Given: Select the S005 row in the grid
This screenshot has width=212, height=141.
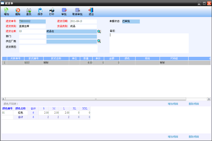Looking at the screenshot, I should 33,63.
